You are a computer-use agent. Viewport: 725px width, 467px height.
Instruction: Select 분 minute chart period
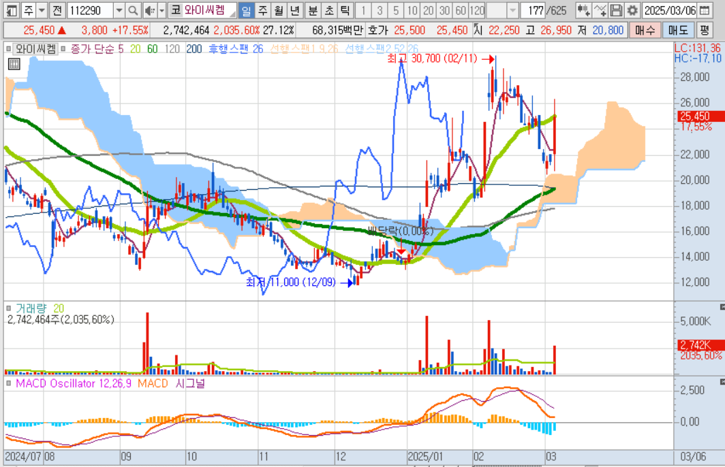pyautogui.click(x=313, y=10)
